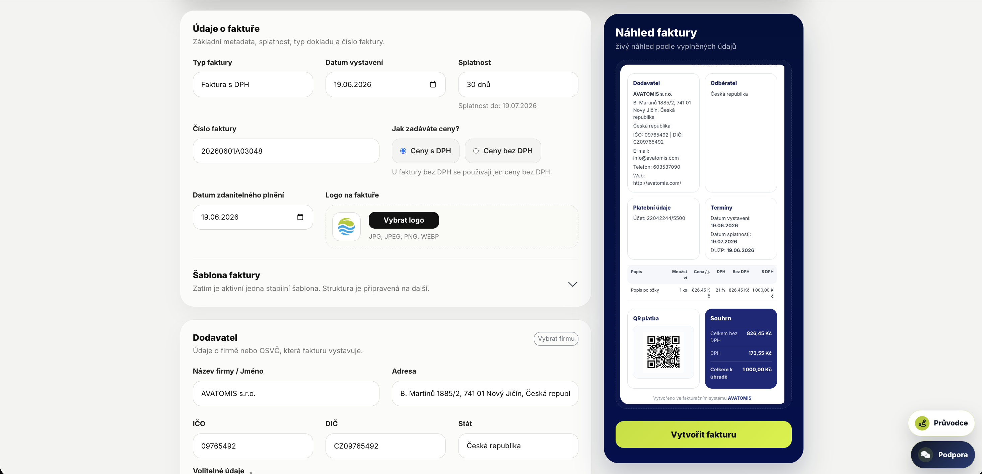
Task: Click the IČO input field
Action: click(x=253, y=446)
